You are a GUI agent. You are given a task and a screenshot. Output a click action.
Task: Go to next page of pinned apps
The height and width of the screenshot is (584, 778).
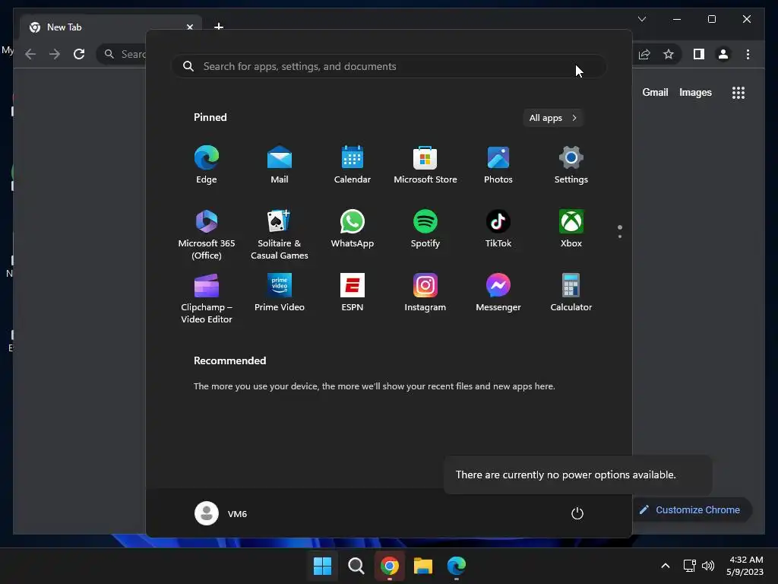[x=620, y=236]
